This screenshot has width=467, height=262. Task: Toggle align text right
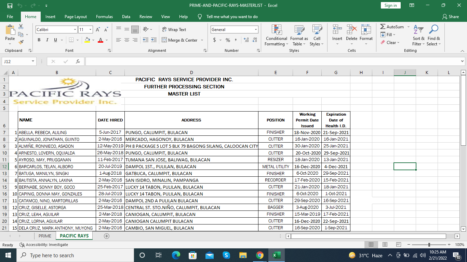pyautogui.click(x=135, y=40)
